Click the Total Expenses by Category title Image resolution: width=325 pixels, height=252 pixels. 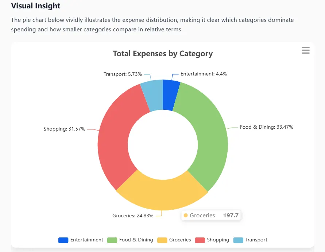[163, 54]
